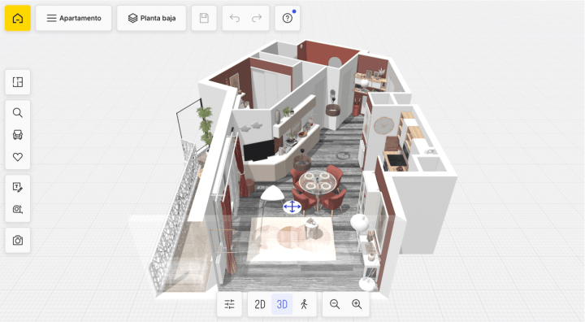585x322 pixels.
Task: Select the 3D view mode
Action: 282,304
